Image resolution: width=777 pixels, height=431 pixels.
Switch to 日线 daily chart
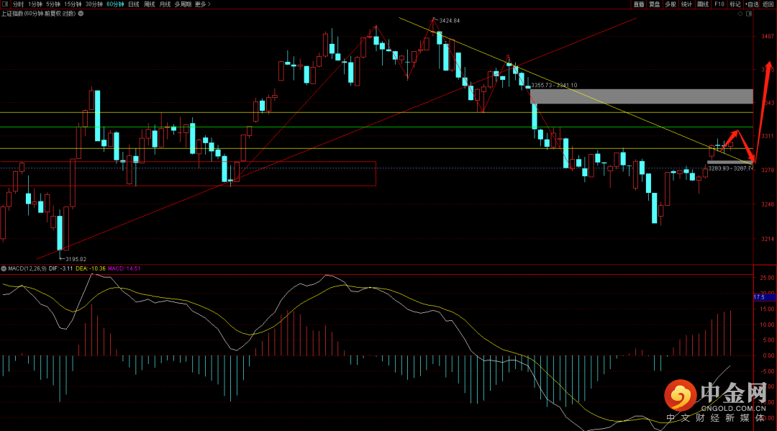134,4
